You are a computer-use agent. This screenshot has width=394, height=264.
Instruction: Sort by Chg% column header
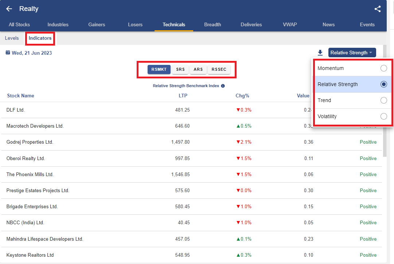coord(242,96)
